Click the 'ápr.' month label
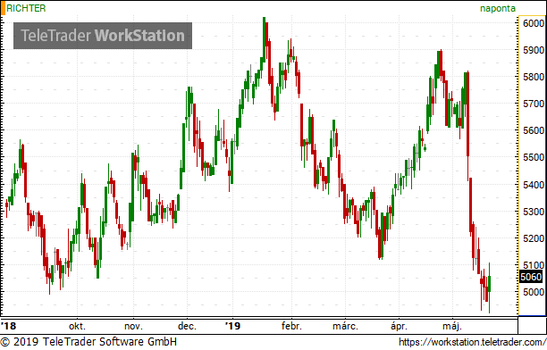The image size is (547, 350). pyautogui.click(x=399, y=326)
